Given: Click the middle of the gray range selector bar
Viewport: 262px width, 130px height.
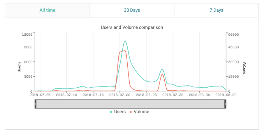Looking at the screenshot, I should click(130, 104).
